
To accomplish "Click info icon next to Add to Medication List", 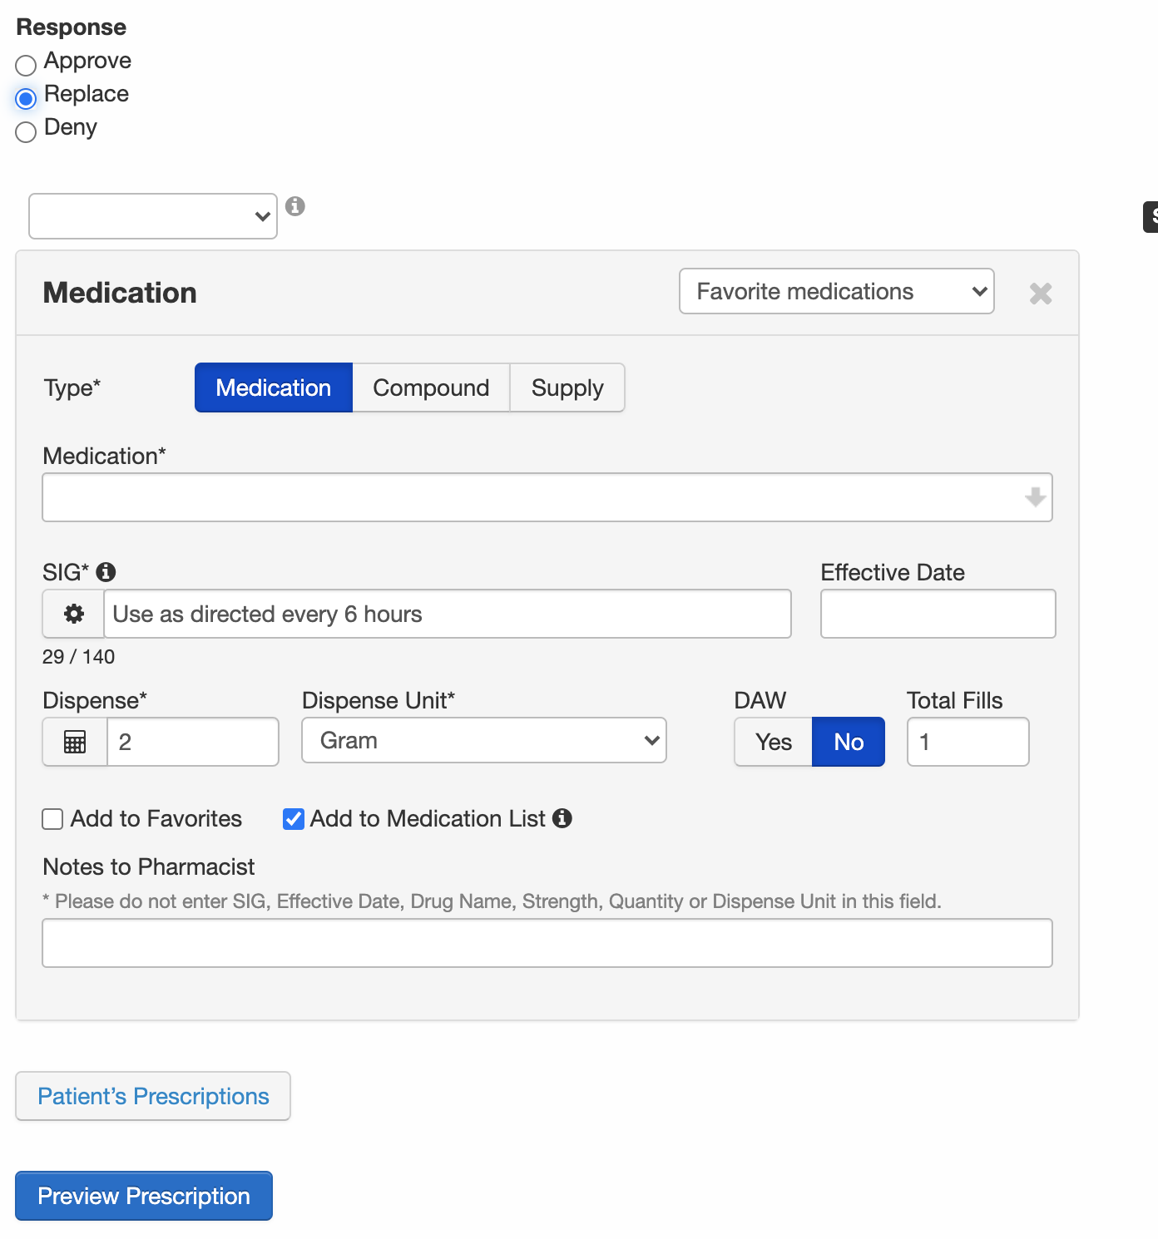I will pyautogui.click(x=562, y=818).
